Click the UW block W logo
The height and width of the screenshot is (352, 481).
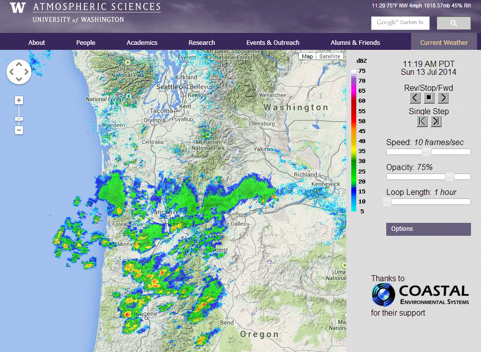[x=17, y=7]
